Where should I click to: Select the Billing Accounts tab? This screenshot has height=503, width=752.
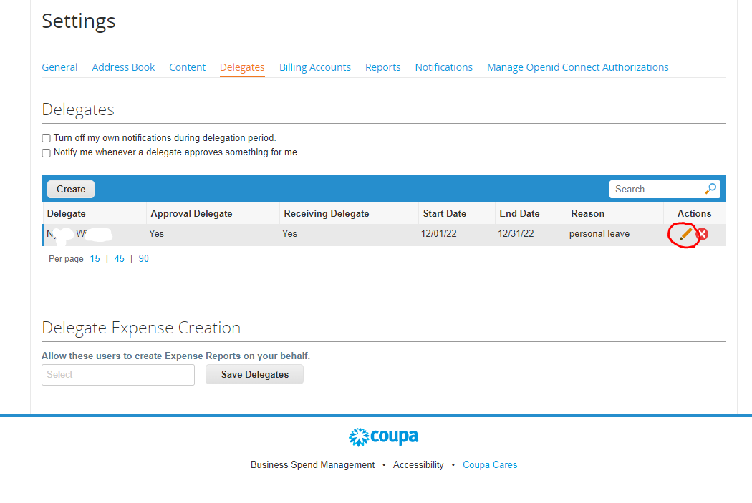click(x=315, y=67)
